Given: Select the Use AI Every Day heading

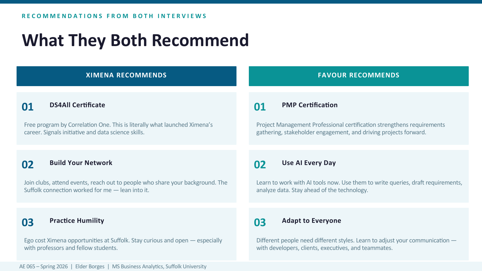Looking at the screenshot, I should point(309,163).
